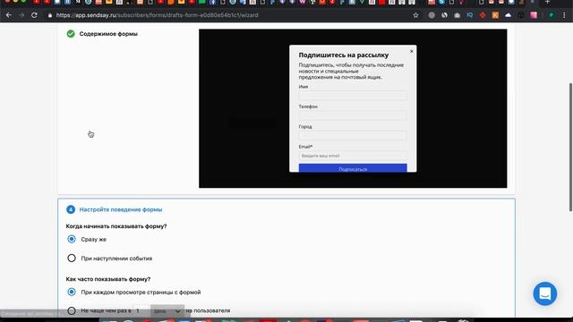Click the Город field in form preview
Screen dimensions: 573x322
(x=353, y=136)
